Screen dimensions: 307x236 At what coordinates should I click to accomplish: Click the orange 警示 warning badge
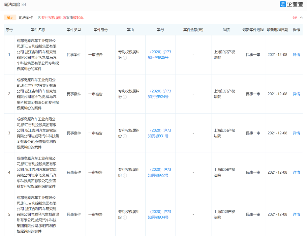pyautogui.click(x=10, y=18)
